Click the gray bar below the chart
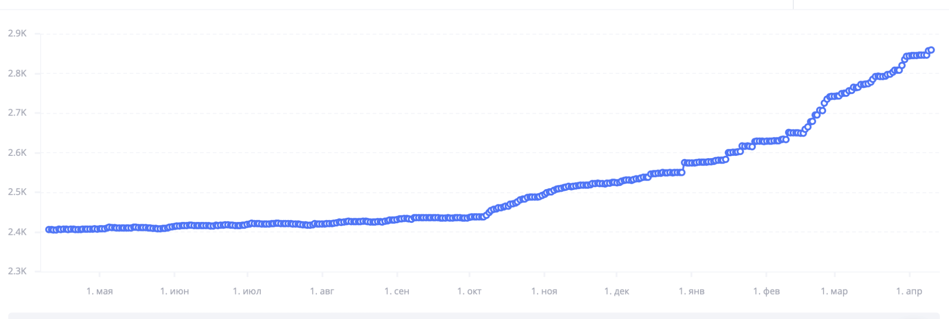Image resolution: width=949 pixels, height=319 pixels. 474,316
